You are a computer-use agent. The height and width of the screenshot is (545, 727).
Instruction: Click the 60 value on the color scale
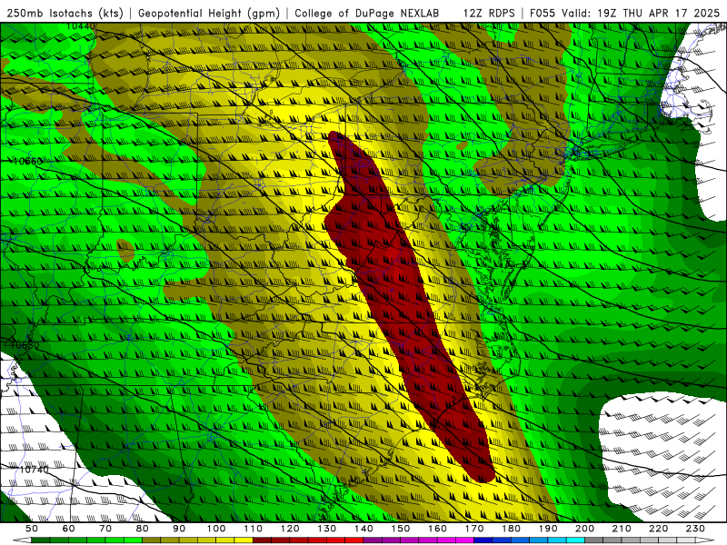pyautogui.click(x=68, y=529)
